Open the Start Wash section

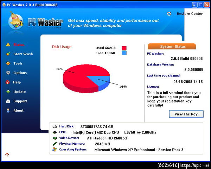pos(23,54)
